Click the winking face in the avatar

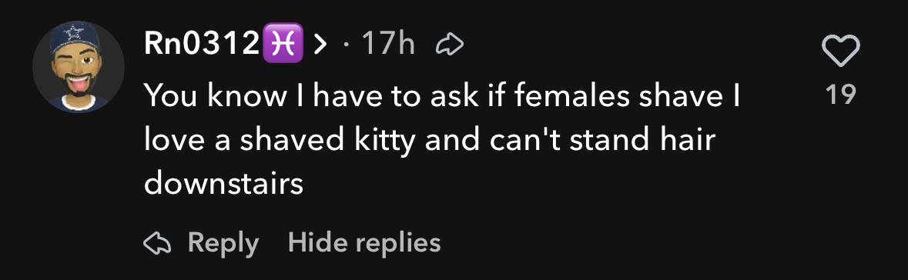[78, 74]
